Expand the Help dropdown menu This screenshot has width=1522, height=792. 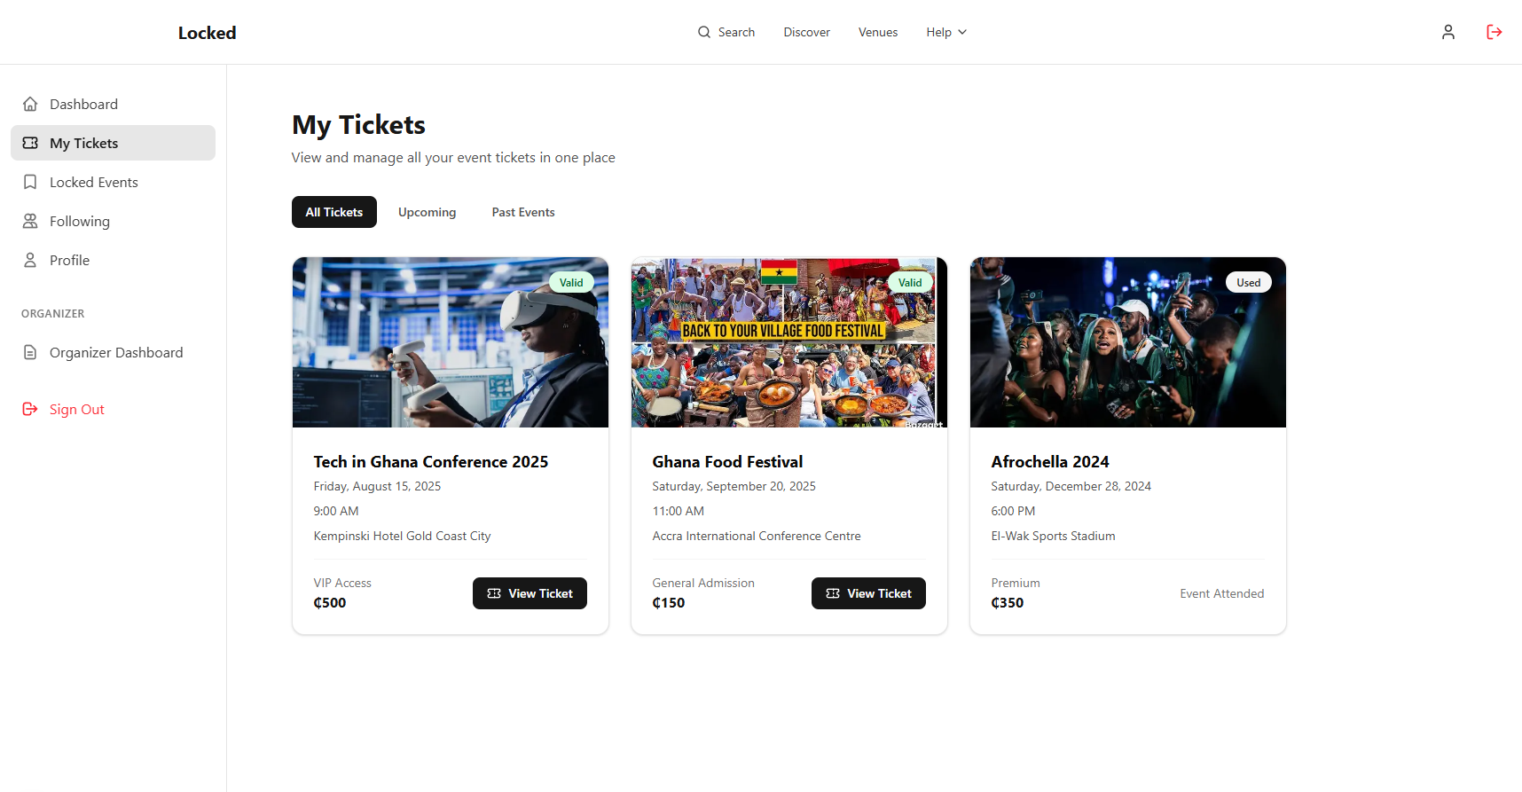pyautogui.click(x=945, y=32)
